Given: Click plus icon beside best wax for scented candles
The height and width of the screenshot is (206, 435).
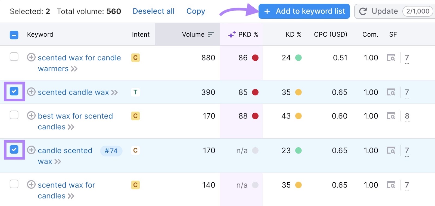Looking at the screenshot, I should click(31, 116).
